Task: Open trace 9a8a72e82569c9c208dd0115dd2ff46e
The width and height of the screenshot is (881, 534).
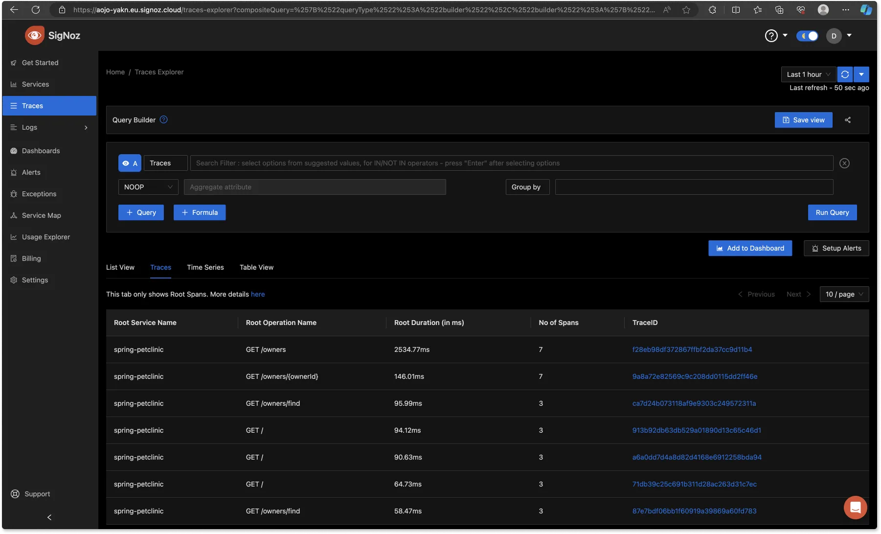Action: 695,376
